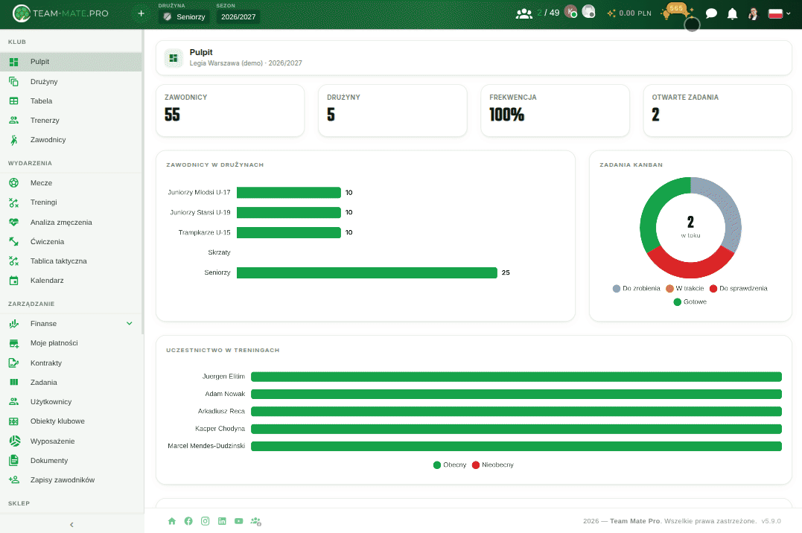
Task: Click the plus add button in header
Action: pos(141,14)
